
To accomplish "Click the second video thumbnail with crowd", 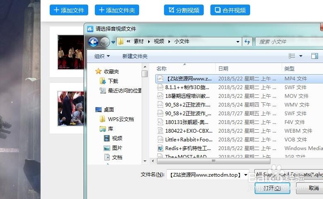I will (x=70, y=109).
